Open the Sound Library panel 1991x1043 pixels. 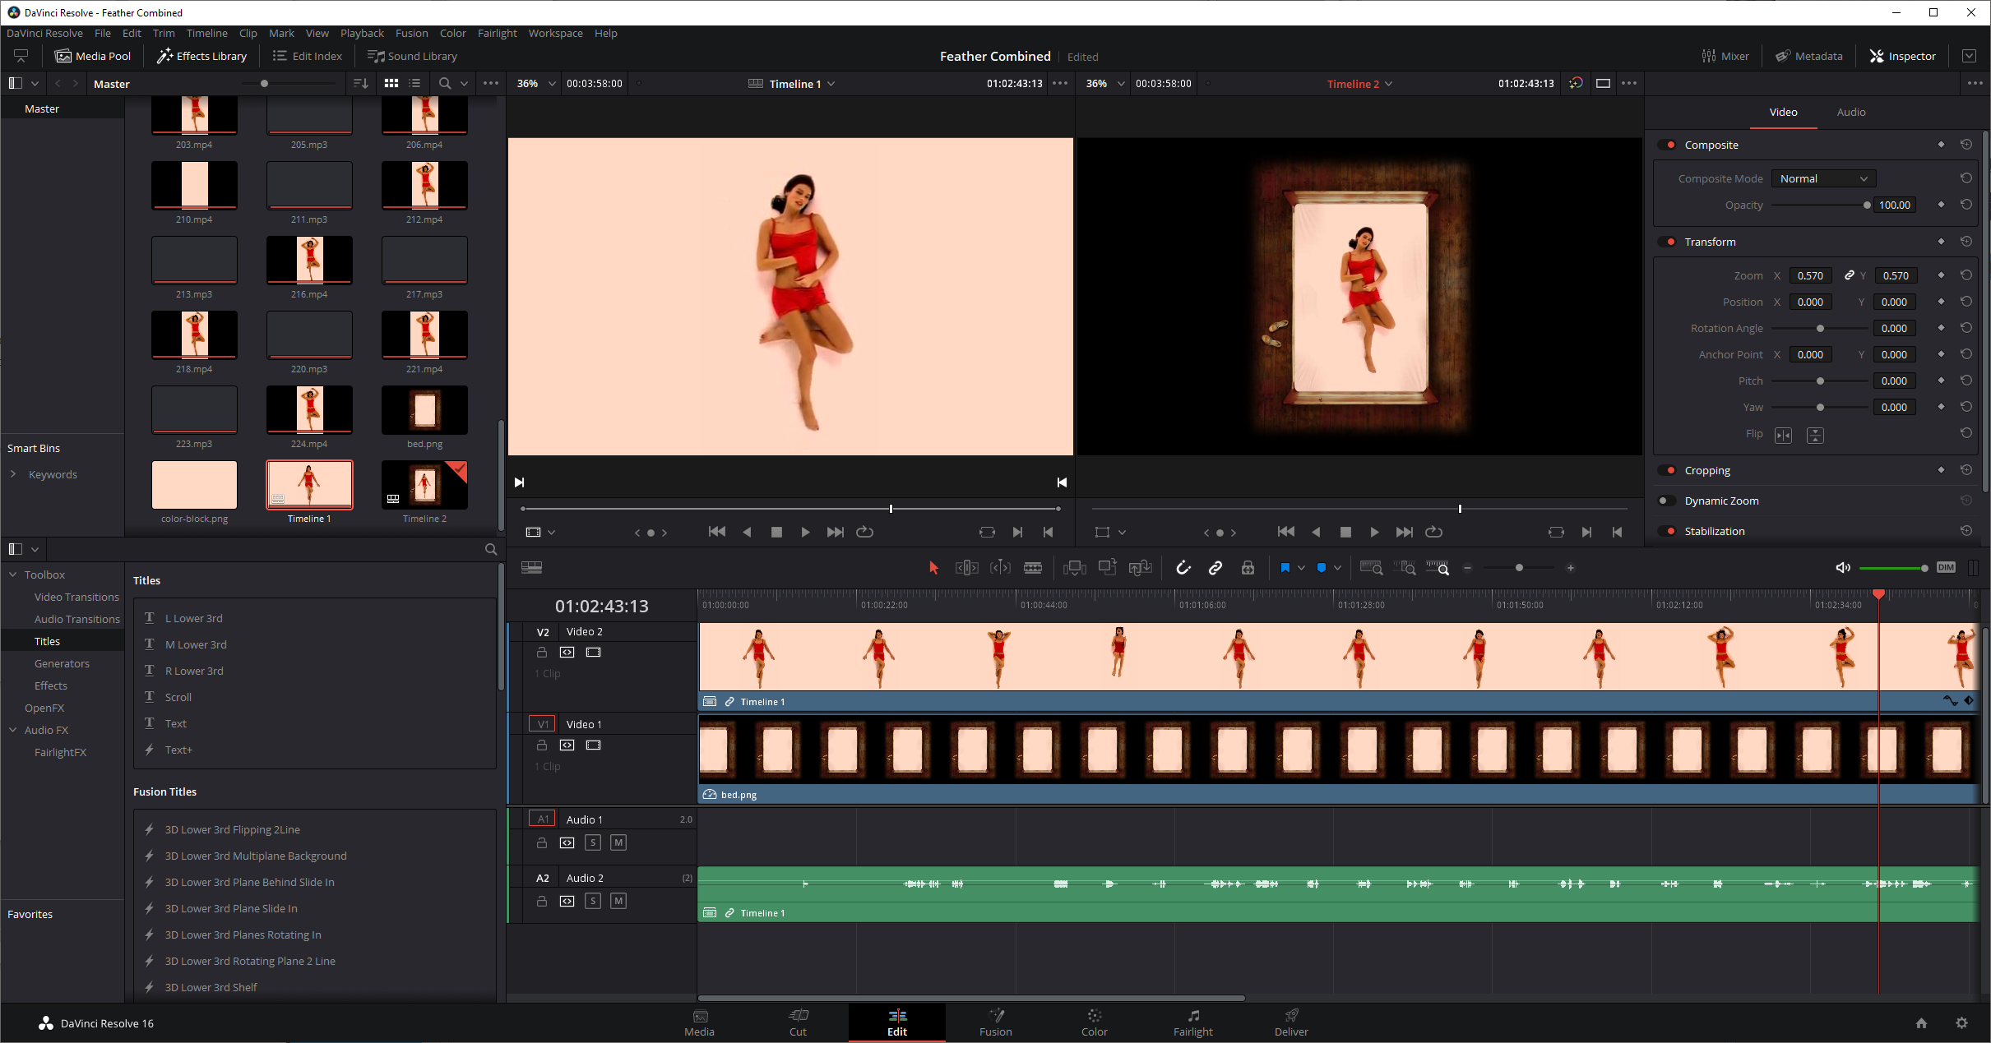point(412,56)
